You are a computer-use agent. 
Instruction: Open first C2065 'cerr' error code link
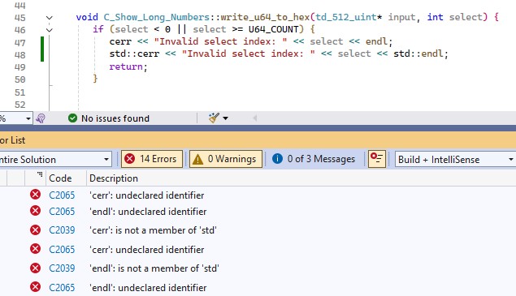tap(62, 195)
